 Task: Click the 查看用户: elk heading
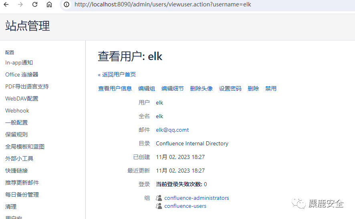tap(130, 56)
